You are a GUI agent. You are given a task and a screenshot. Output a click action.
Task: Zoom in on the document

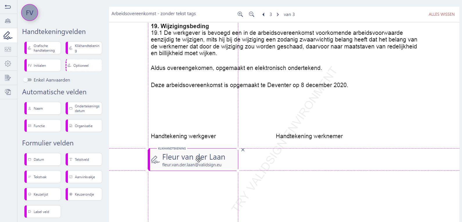(x=240, y=14)
